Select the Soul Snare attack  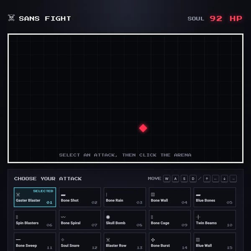point(80,242)
